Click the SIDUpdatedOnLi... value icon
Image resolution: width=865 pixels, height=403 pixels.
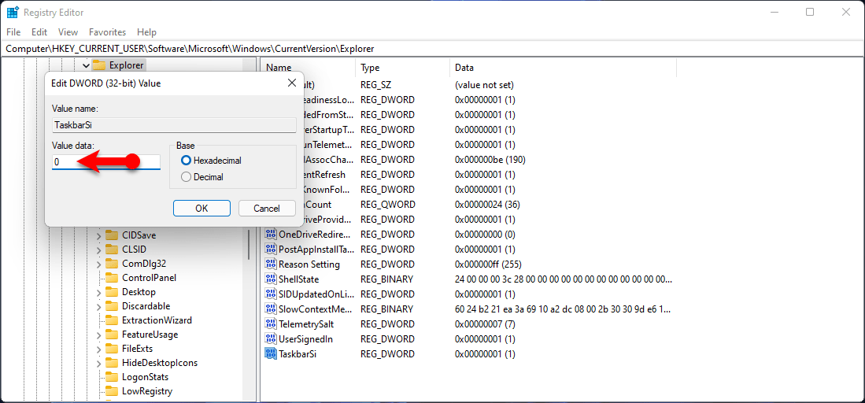click(x=270, y=294)
